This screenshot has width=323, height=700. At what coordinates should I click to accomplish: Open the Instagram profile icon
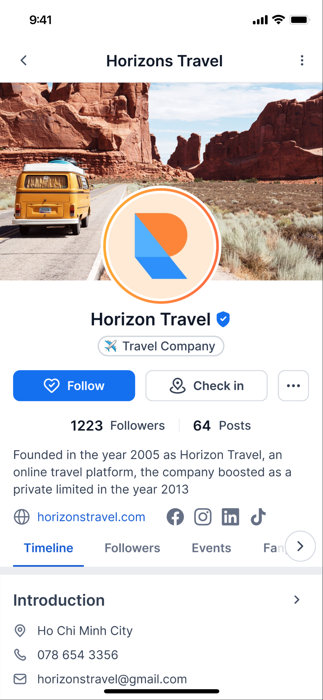click(203, 516)
